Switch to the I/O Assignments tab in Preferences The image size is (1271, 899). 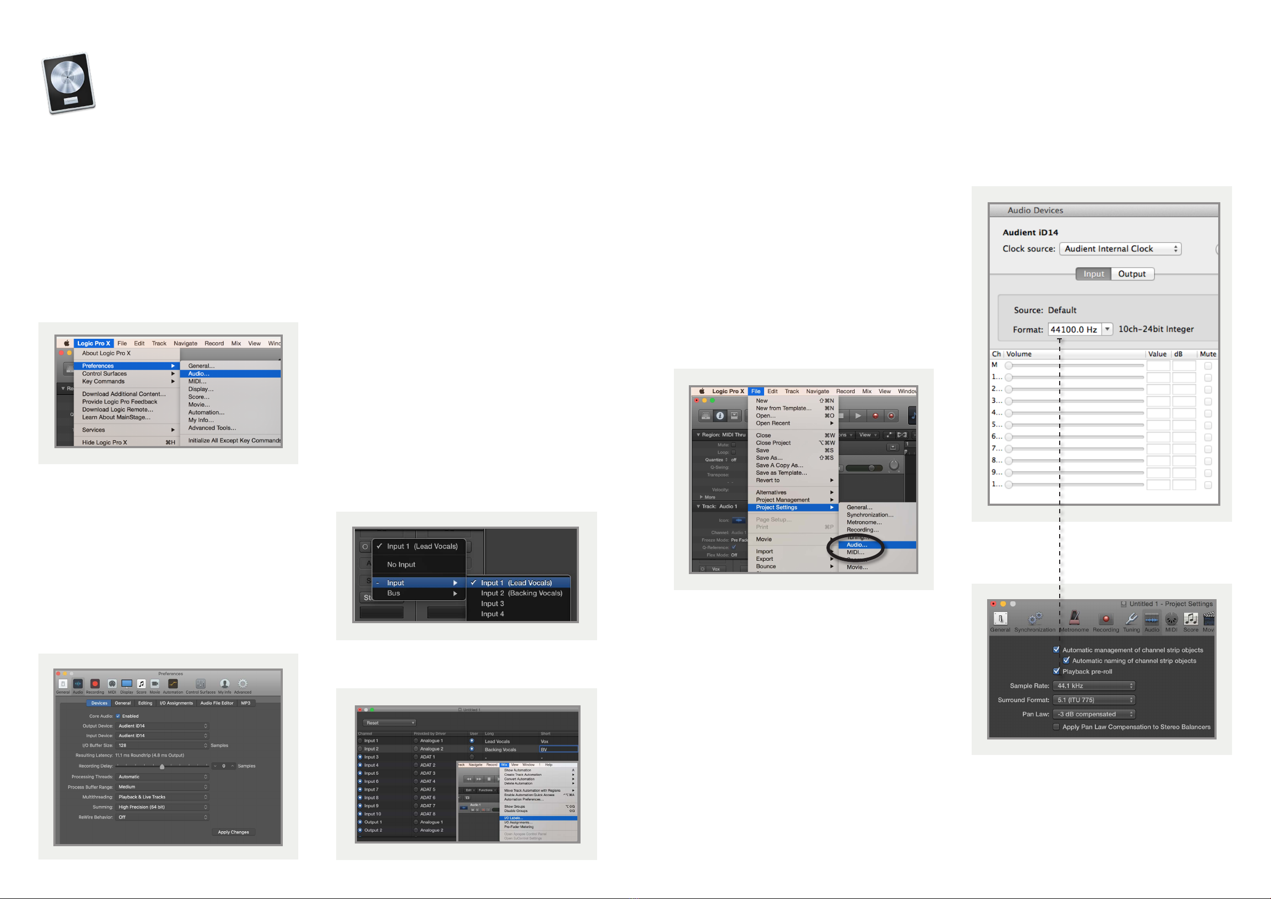pyautogui.click(x=176, y=703)
